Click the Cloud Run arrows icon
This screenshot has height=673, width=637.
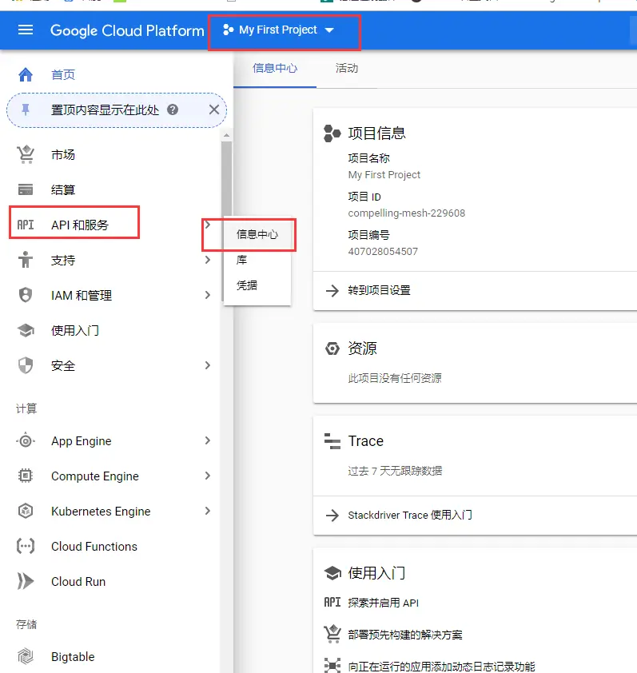(x=26, y=582)
